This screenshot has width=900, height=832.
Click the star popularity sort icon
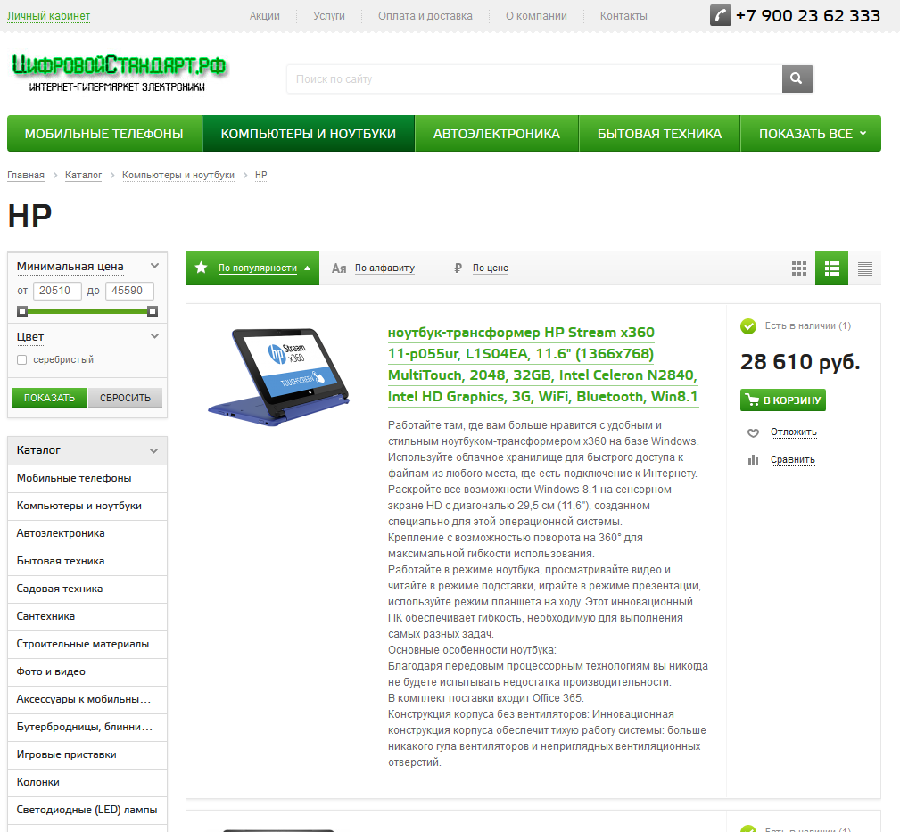[x=201, y=268]
